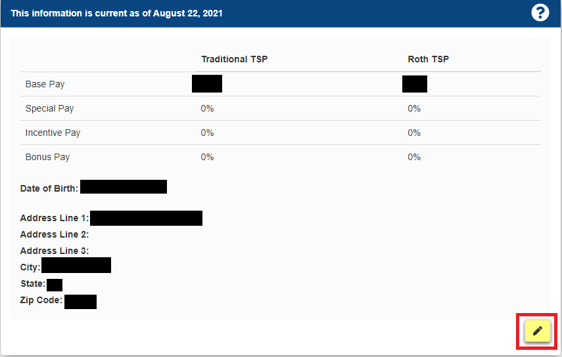
Task: Select the Base Pay row label
Action: pyautogui.click(x=45, y=84)
